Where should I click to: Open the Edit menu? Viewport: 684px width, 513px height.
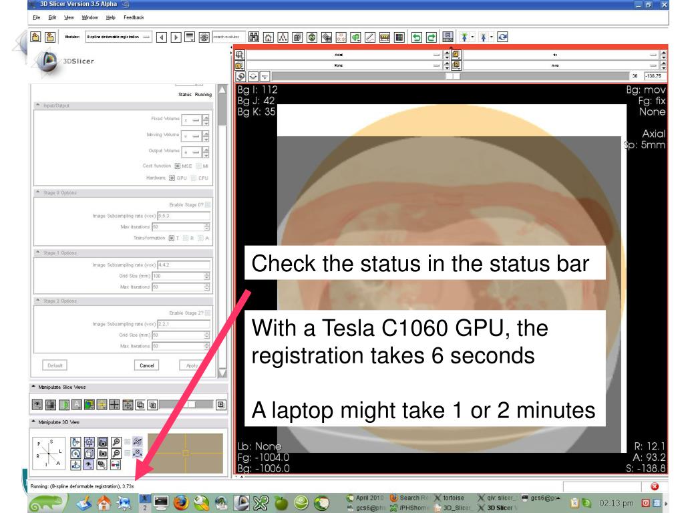(x=52, y=17)
